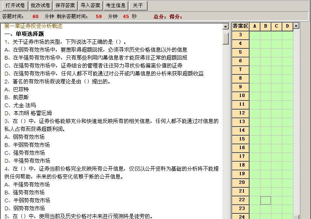Click row number 23 in answer sheet
311x219 pixels.
[x=240, y=209]
